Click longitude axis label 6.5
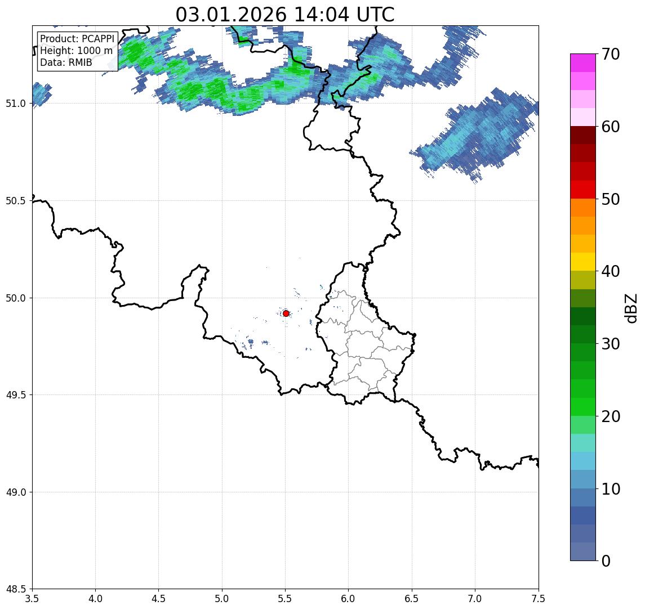The height and width of the screenshot is (610, 645). tap(412, 599)
